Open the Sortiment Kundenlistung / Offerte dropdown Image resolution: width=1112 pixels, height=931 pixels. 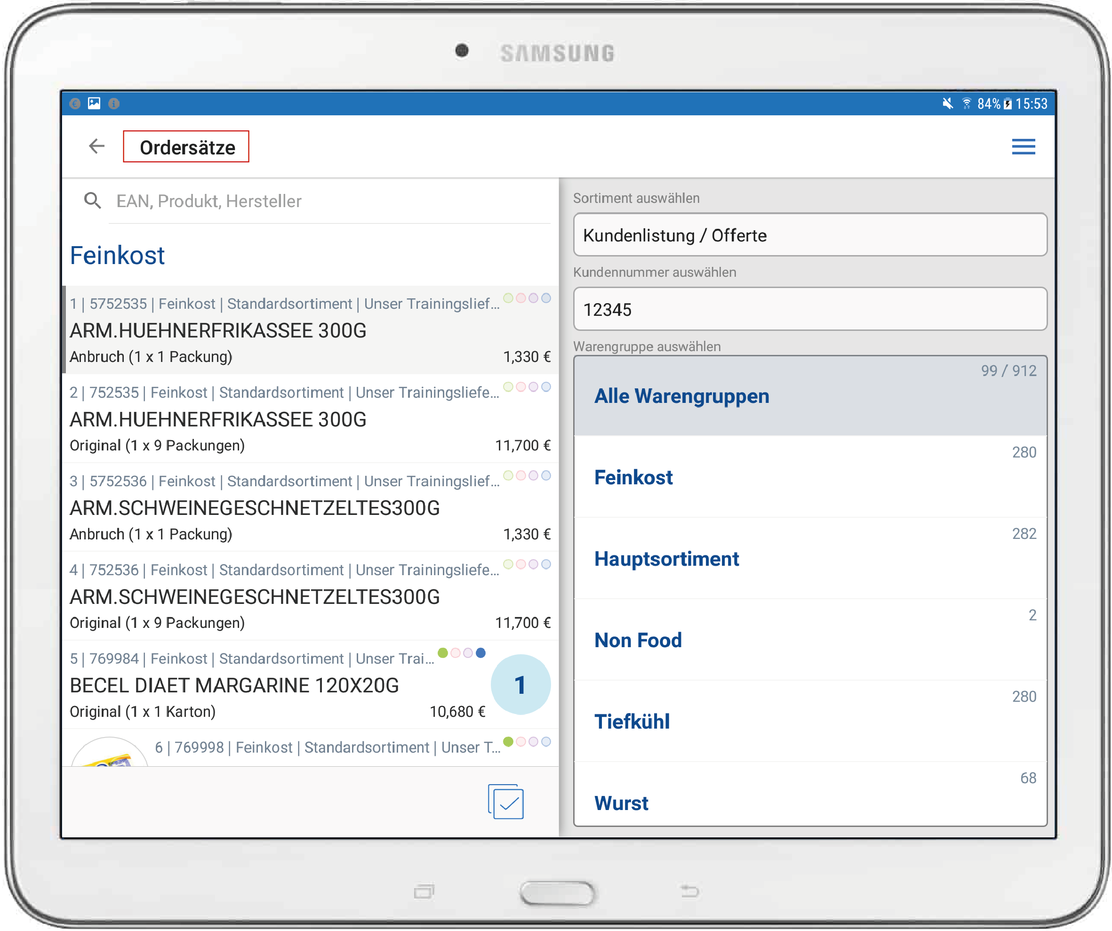pos(809,235)
